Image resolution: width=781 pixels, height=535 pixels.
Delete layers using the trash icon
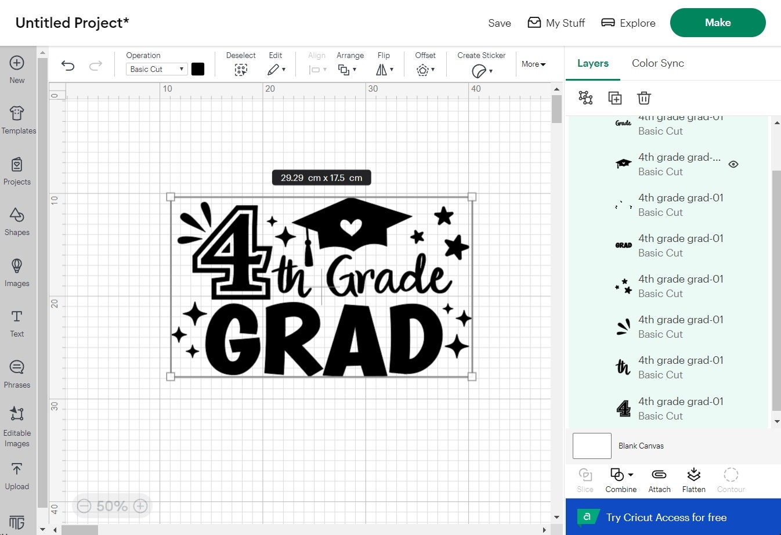click(643, 97)
